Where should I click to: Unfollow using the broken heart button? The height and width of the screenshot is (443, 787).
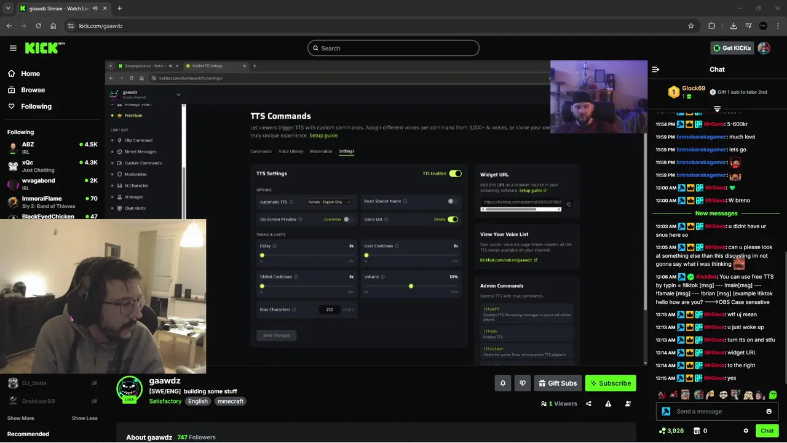click(x=523, y=383)
